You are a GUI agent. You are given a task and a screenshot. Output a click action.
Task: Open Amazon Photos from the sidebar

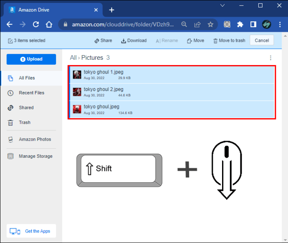tap(35, 139)
